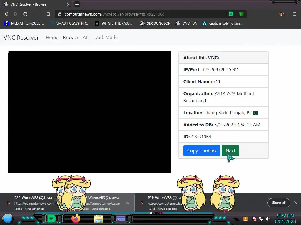Open the green shield extension icon
Image resolution: width=301 pixels, height=225 pixels.
(241, 14)
